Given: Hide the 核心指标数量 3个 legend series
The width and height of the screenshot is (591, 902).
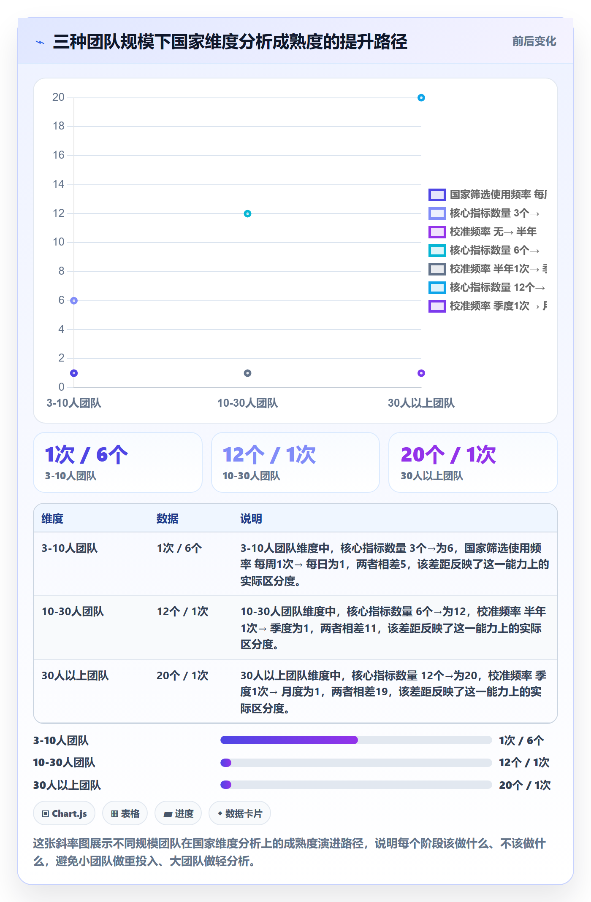Looking at the screenshot, I should pos(484,213).
